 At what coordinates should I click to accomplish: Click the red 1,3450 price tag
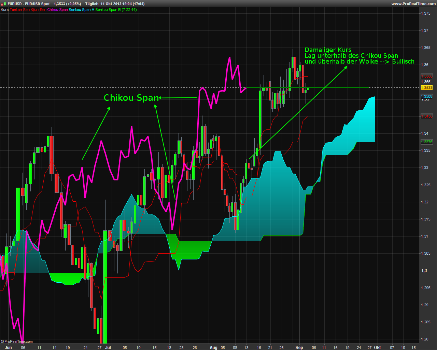[427, 116]
